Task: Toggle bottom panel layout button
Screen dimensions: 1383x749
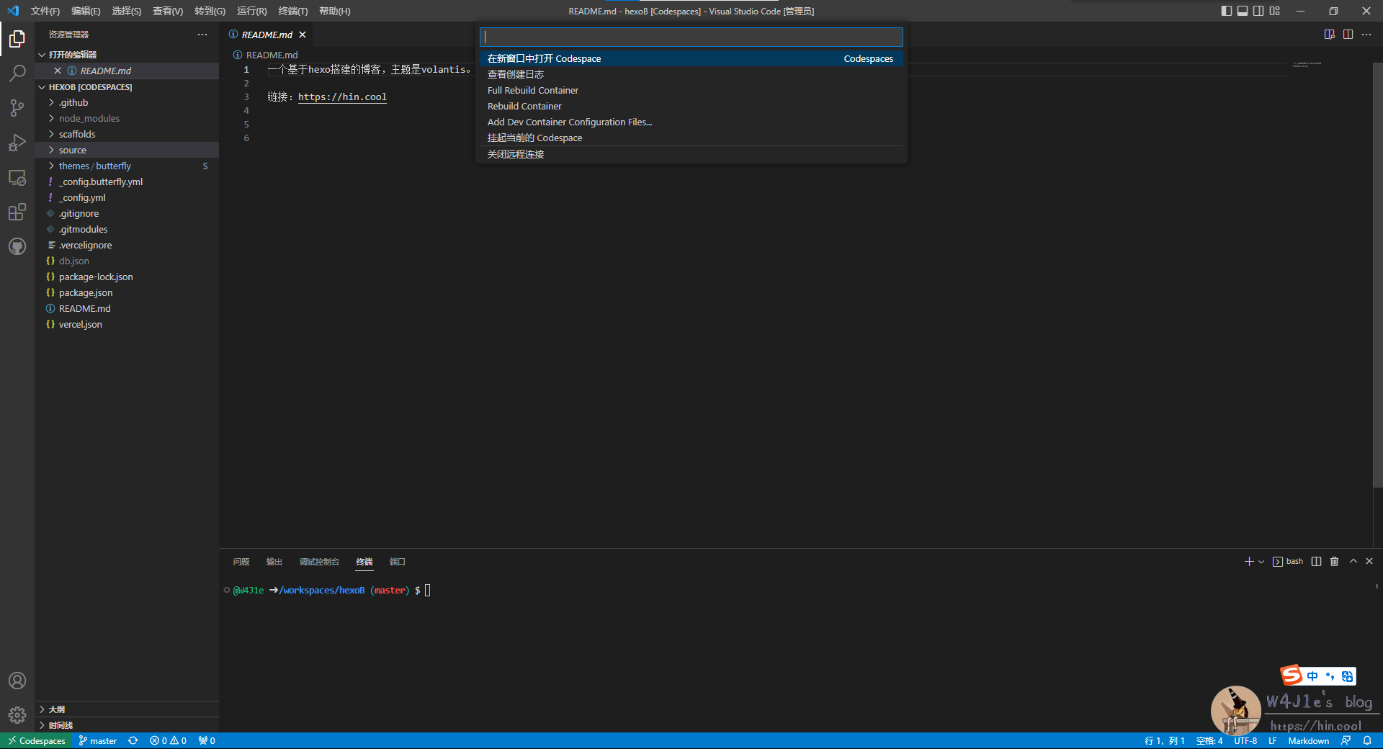Action: [x=1243, y=11]
